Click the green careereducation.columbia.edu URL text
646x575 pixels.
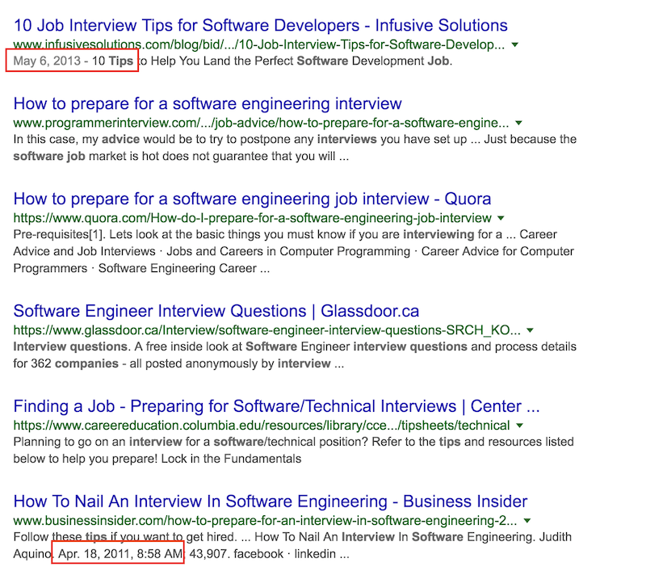tap(262, 425)
